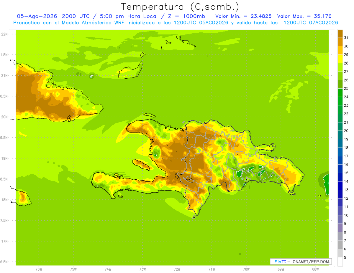Viewport: 354px width, 273px height.
Task: Click latitude axis label "7.5N"
Action: (x=4, y=221)
